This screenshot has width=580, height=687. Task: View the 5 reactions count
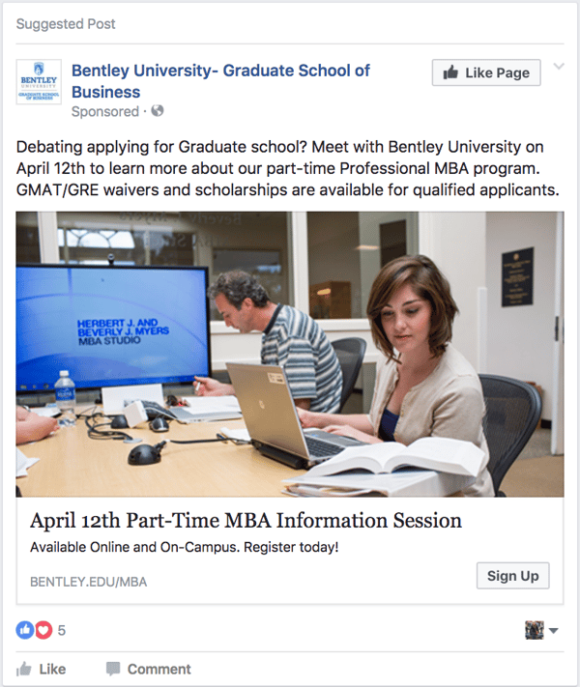click(x=62, y=631)
